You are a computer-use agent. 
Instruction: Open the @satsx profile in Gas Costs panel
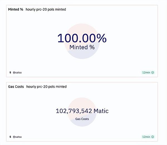[x=17, y=137]
